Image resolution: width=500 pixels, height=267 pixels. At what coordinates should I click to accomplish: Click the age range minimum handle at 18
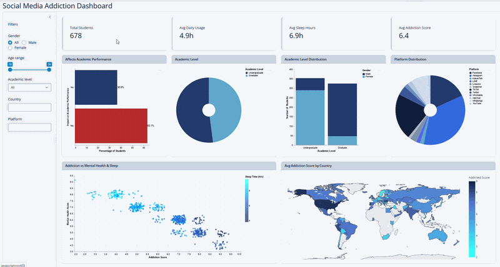click(10, 69)
